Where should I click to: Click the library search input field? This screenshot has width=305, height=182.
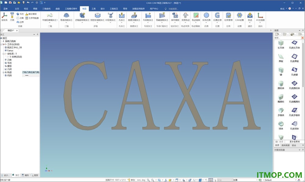[288, 38]
